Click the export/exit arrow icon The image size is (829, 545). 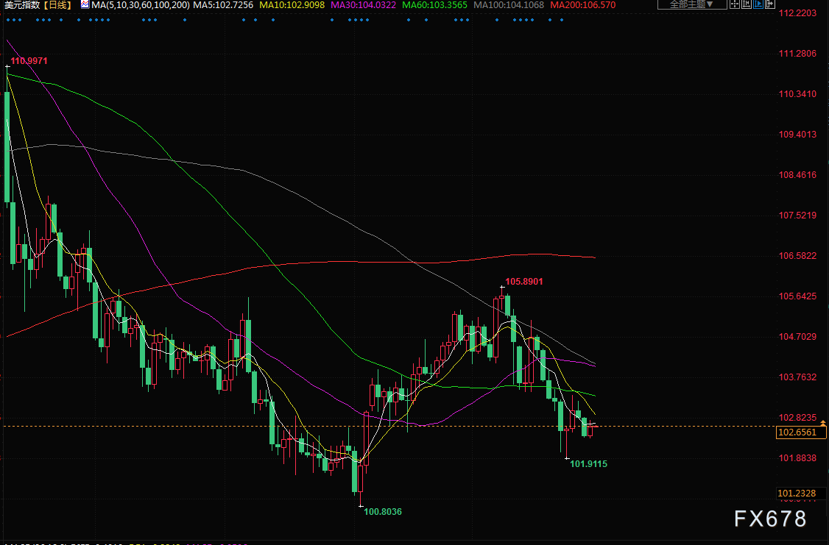tap(770, 4)
